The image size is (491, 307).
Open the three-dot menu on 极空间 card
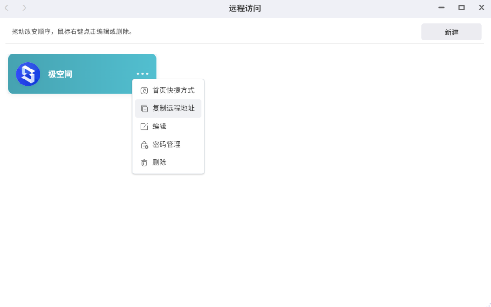coord(142,74)
